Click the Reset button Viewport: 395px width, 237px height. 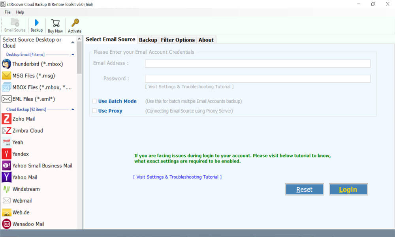click(x=305, y=189)
